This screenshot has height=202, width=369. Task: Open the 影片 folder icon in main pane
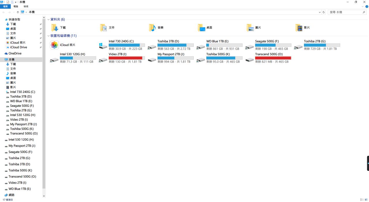pyautogui.click(x=299, y=28)
